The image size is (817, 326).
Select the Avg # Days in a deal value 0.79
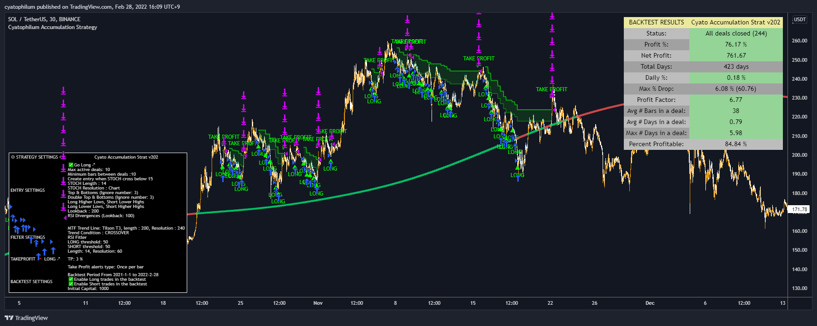[736, 122]
